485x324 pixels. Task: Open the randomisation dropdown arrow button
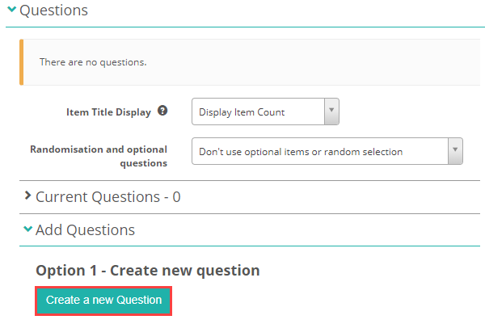[455, 151]
